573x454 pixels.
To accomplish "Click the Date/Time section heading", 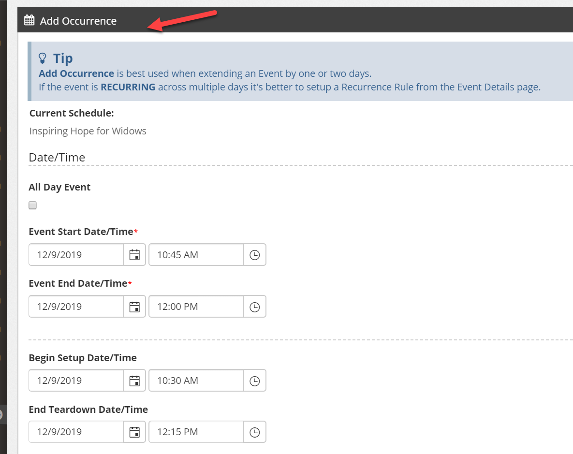I will pyautogui.click(x=57, y=157).
